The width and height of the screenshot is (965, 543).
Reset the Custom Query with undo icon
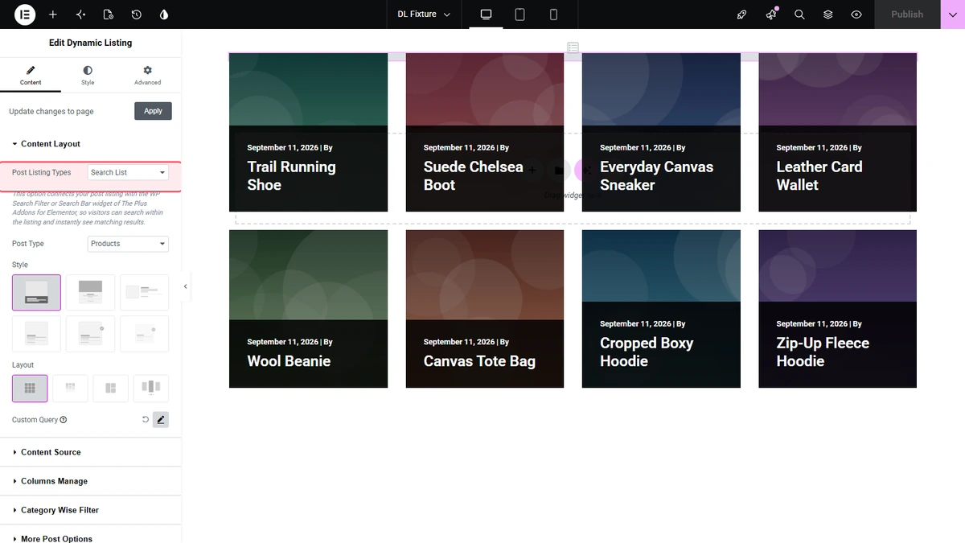146,420
